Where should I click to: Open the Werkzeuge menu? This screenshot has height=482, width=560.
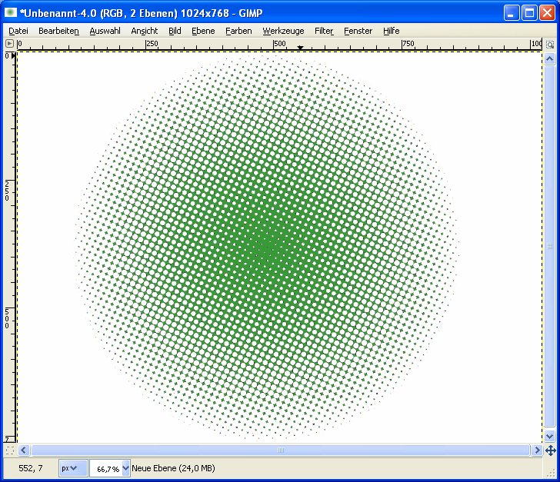coord(283,31)
